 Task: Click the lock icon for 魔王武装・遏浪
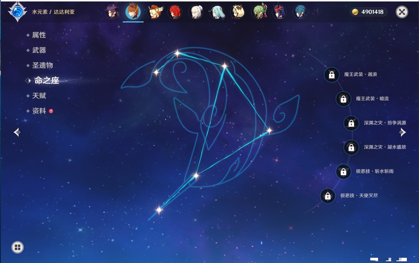[x=332, y=75]
